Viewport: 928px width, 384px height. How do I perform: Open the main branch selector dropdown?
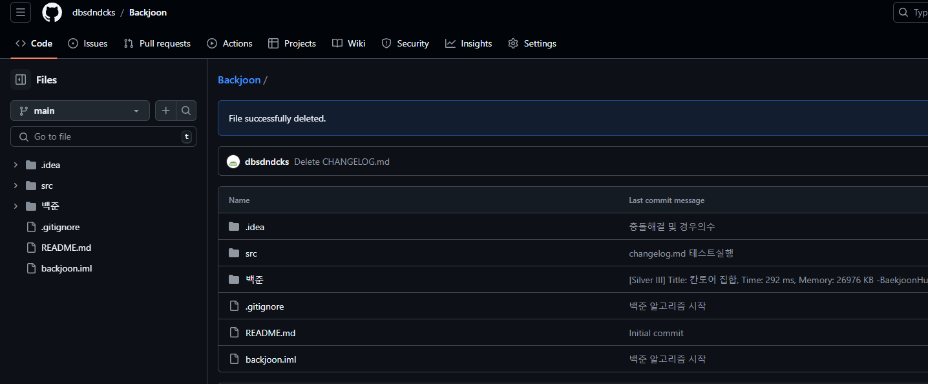(80, 111)
